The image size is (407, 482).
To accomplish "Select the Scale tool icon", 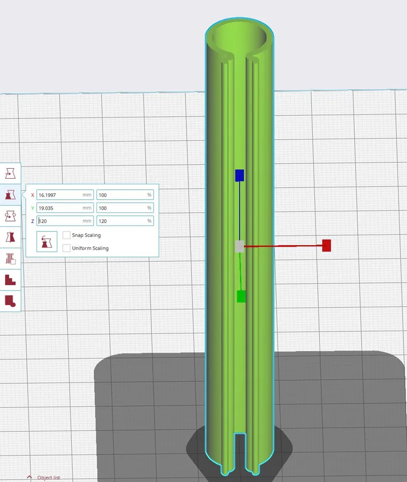I will pyautogui.click(x=10, y=195).
